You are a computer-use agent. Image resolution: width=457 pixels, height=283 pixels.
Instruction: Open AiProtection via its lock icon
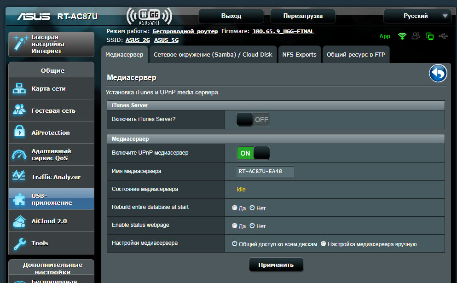19,133
